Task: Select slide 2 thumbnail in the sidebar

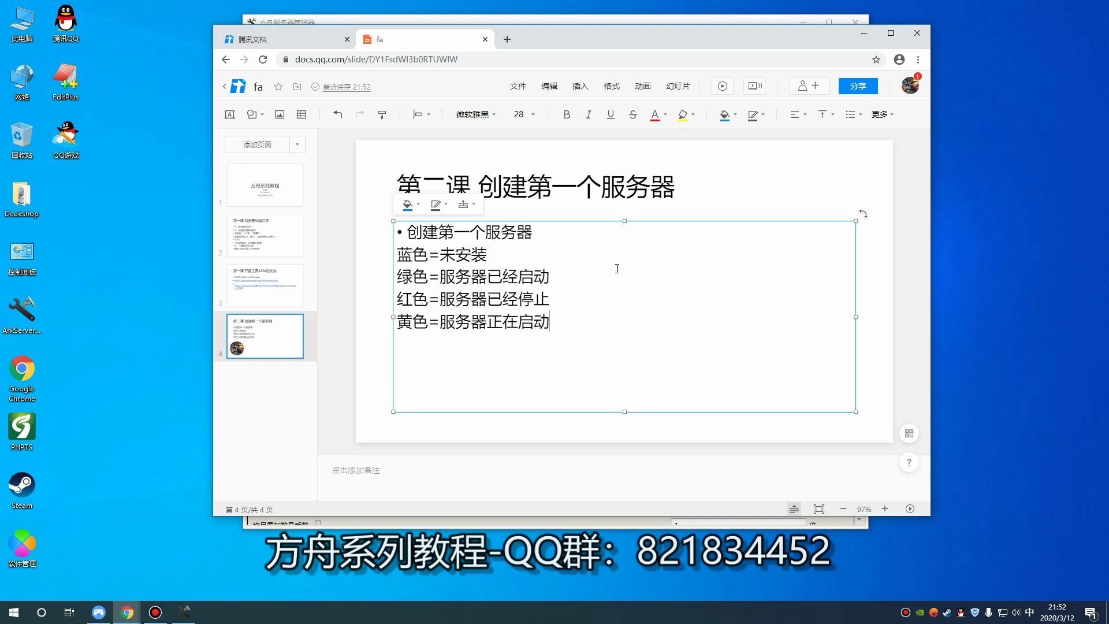Action: [265, 235]
